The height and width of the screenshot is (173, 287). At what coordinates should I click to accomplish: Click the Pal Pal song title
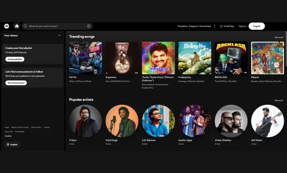coord(73,77)
